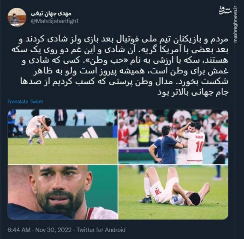Click the mashreghnews.ir vertical watermark text
The image size is (244, 239).
(x=235, y=24)
